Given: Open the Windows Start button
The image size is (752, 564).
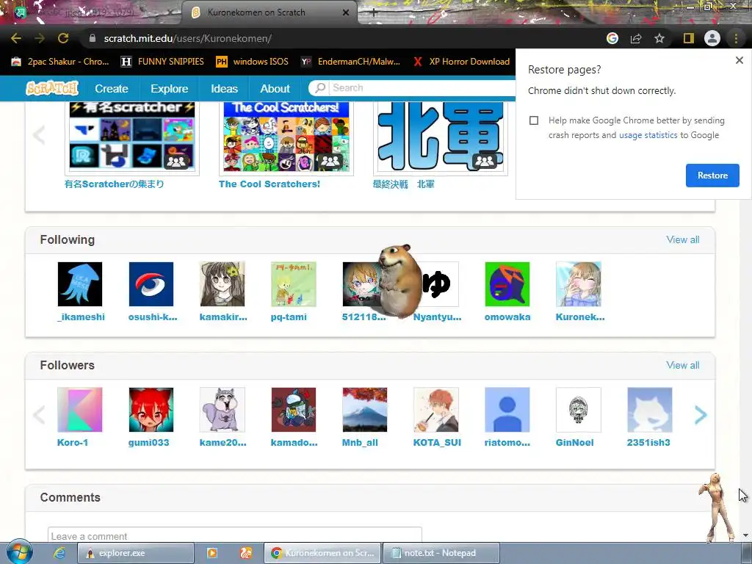Looking at the screenshot, I should [19, 552].
